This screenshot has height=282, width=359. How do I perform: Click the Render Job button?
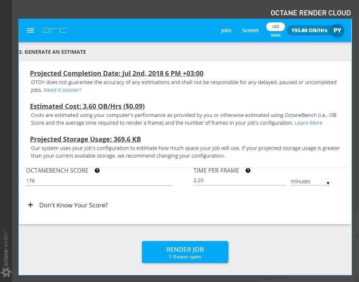click(185, 252)
